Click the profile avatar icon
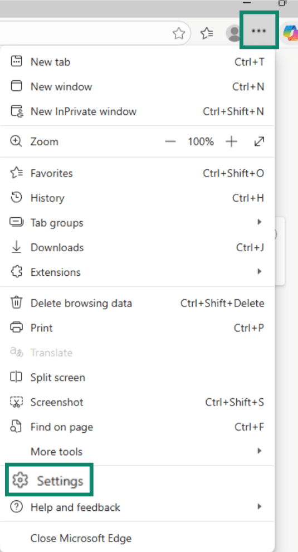Image resolution: width=298 pixels, height=552 pixels. (233, 33)
